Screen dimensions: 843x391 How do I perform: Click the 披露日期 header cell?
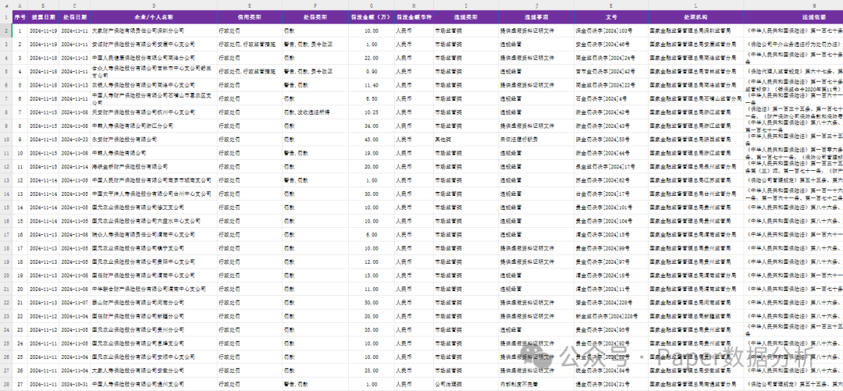[43, 16]
